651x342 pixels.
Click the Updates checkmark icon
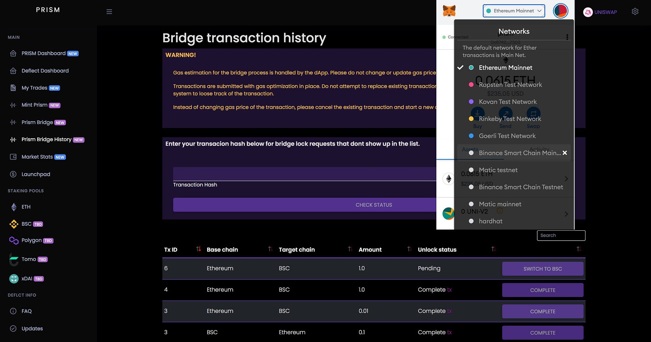click(13, 329)
